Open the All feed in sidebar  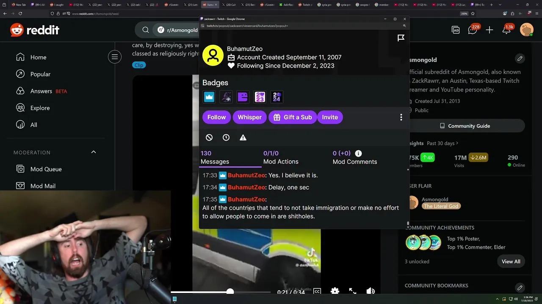point(33,125)
